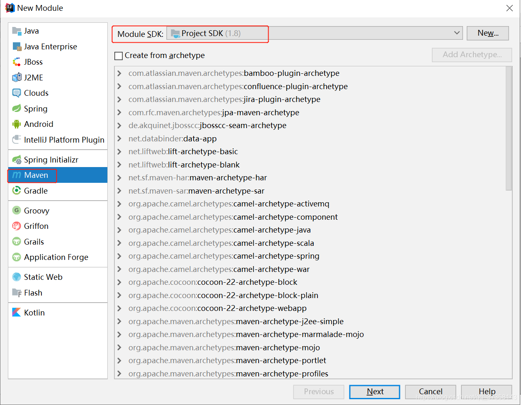Select maven-archetype-j2ee-simple row
This screenshot has height=405, width=521.
click(310, 321)
